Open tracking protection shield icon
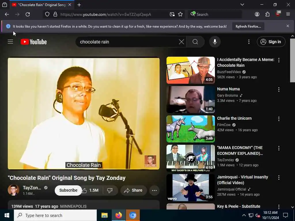Screen dimensions: 295x221 (x=47, y=14)
